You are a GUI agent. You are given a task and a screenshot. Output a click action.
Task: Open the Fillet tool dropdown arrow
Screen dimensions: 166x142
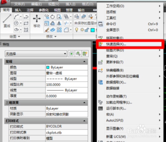(x=71, y=30)
